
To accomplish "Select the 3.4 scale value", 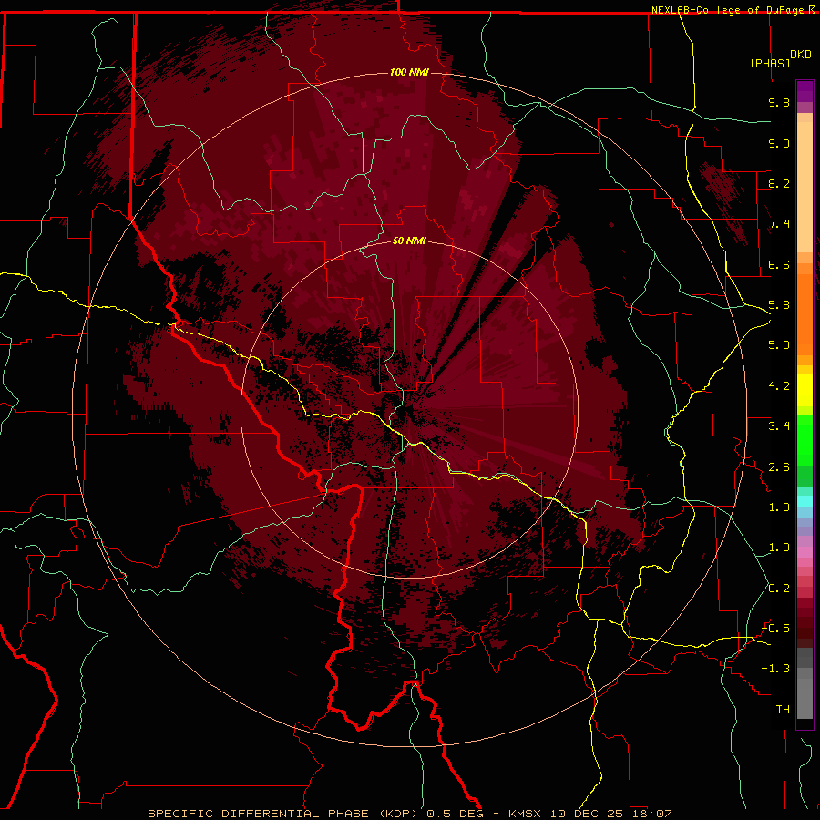I will (779, 426).
